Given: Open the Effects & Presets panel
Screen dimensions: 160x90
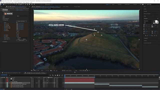Looking at the screenshot, I should (x=147, y=14).
